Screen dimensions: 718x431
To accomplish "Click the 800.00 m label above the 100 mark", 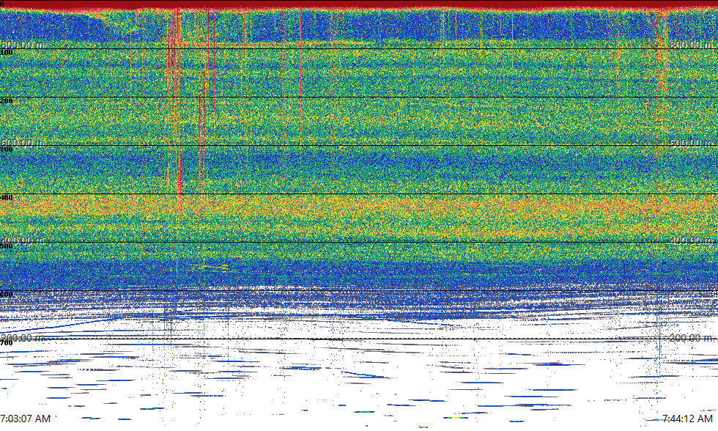I will (x=23, y=45).
